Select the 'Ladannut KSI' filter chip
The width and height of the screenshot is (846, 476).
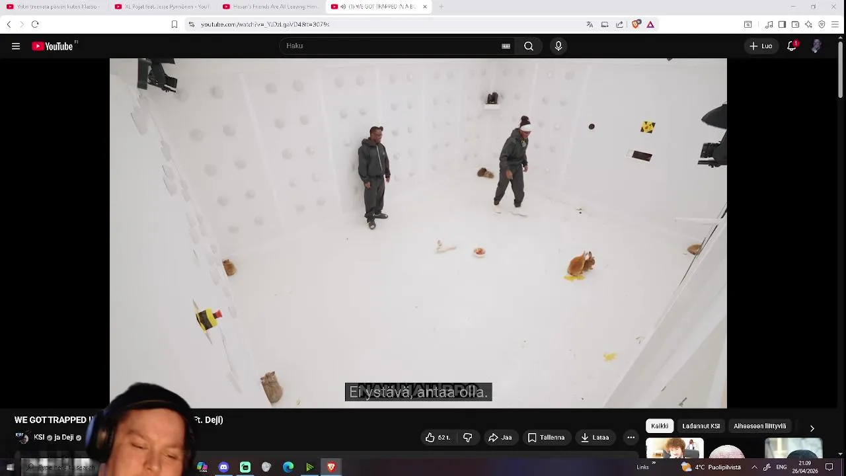click(x=701, y=426)
